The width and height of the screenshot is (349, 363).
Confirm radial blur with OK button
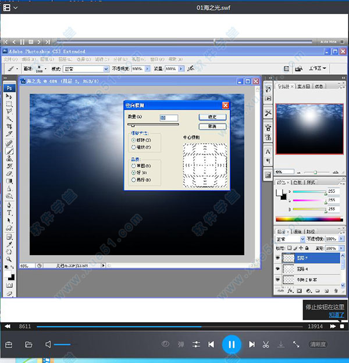tap(212, 117)
